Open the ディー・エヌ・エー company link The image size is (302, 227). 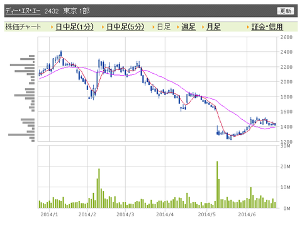pyautogui.click(x=23, y=11)
